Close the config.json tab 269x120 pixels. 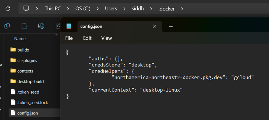tap(155, 26)
